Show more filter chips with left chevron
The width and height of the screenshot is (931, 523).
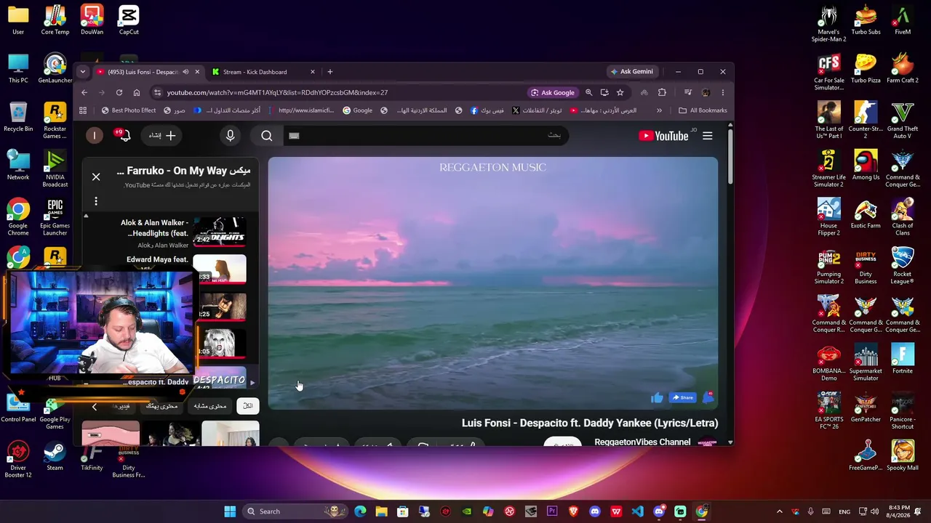pyautogui.click(x=95, y=407)
